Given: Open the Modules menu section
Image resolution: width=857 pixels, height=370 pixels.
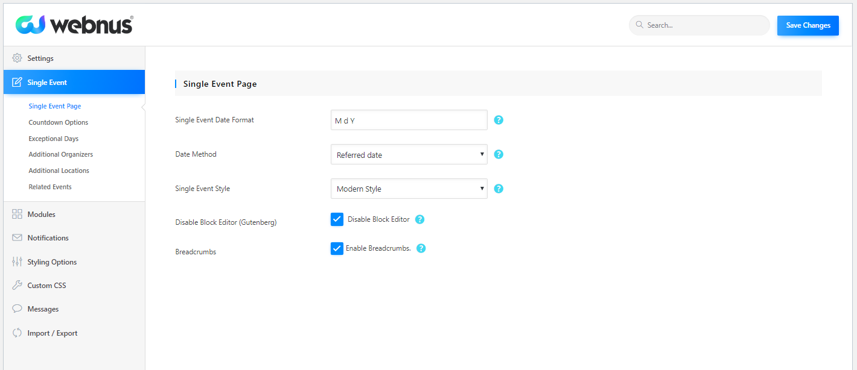Looking at the screenshot, I should pyautogui.click(x=41, y=215).
